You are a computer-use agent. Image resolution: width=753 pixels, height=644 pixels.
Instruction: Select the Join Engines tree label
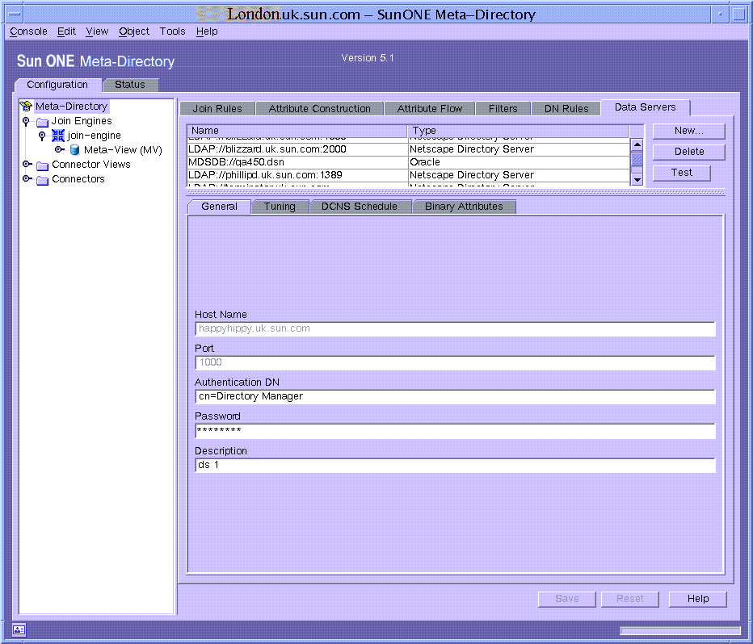pos(82,121)
